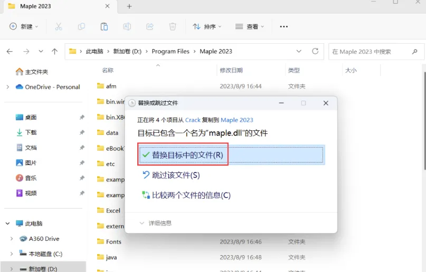Select the Maple 2023 window tab
The height and width of the screenshot is (272, 426).
(x=60, y=6)
